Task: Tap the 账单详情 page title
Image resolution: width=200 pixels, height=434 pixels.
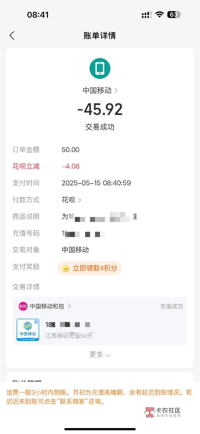Action: (100, 36)
